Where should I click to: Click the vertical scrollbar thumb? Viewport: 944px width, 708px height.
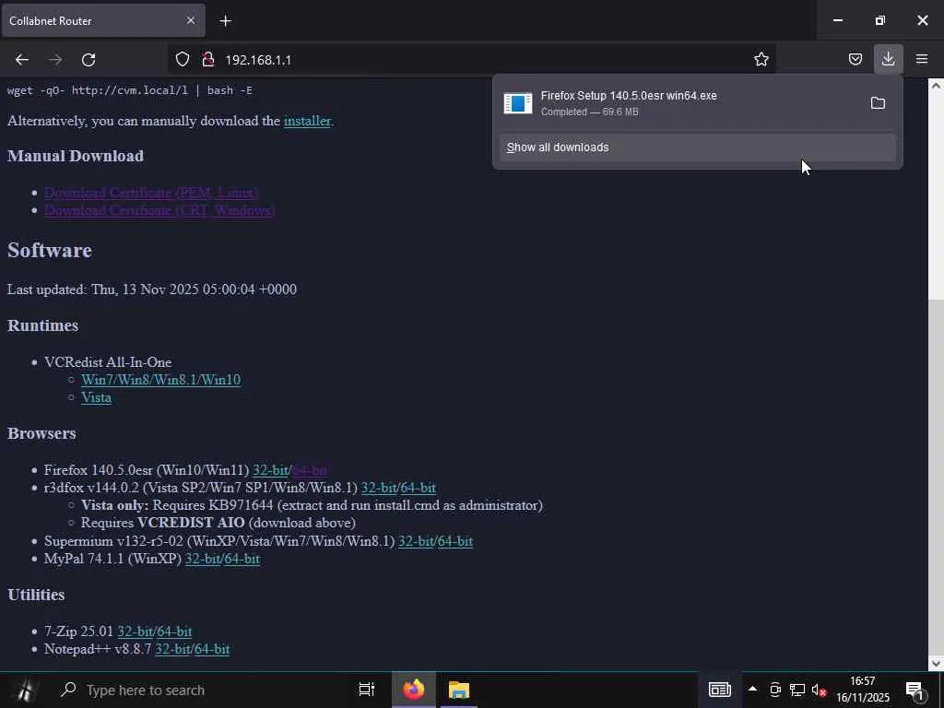(936, 477)
